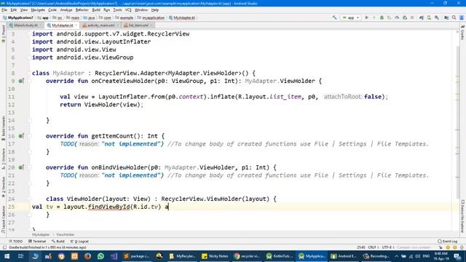466x262 pixels.
Task: Click the example folder in navigation breadcrumb
Action: tap(125, 17)
